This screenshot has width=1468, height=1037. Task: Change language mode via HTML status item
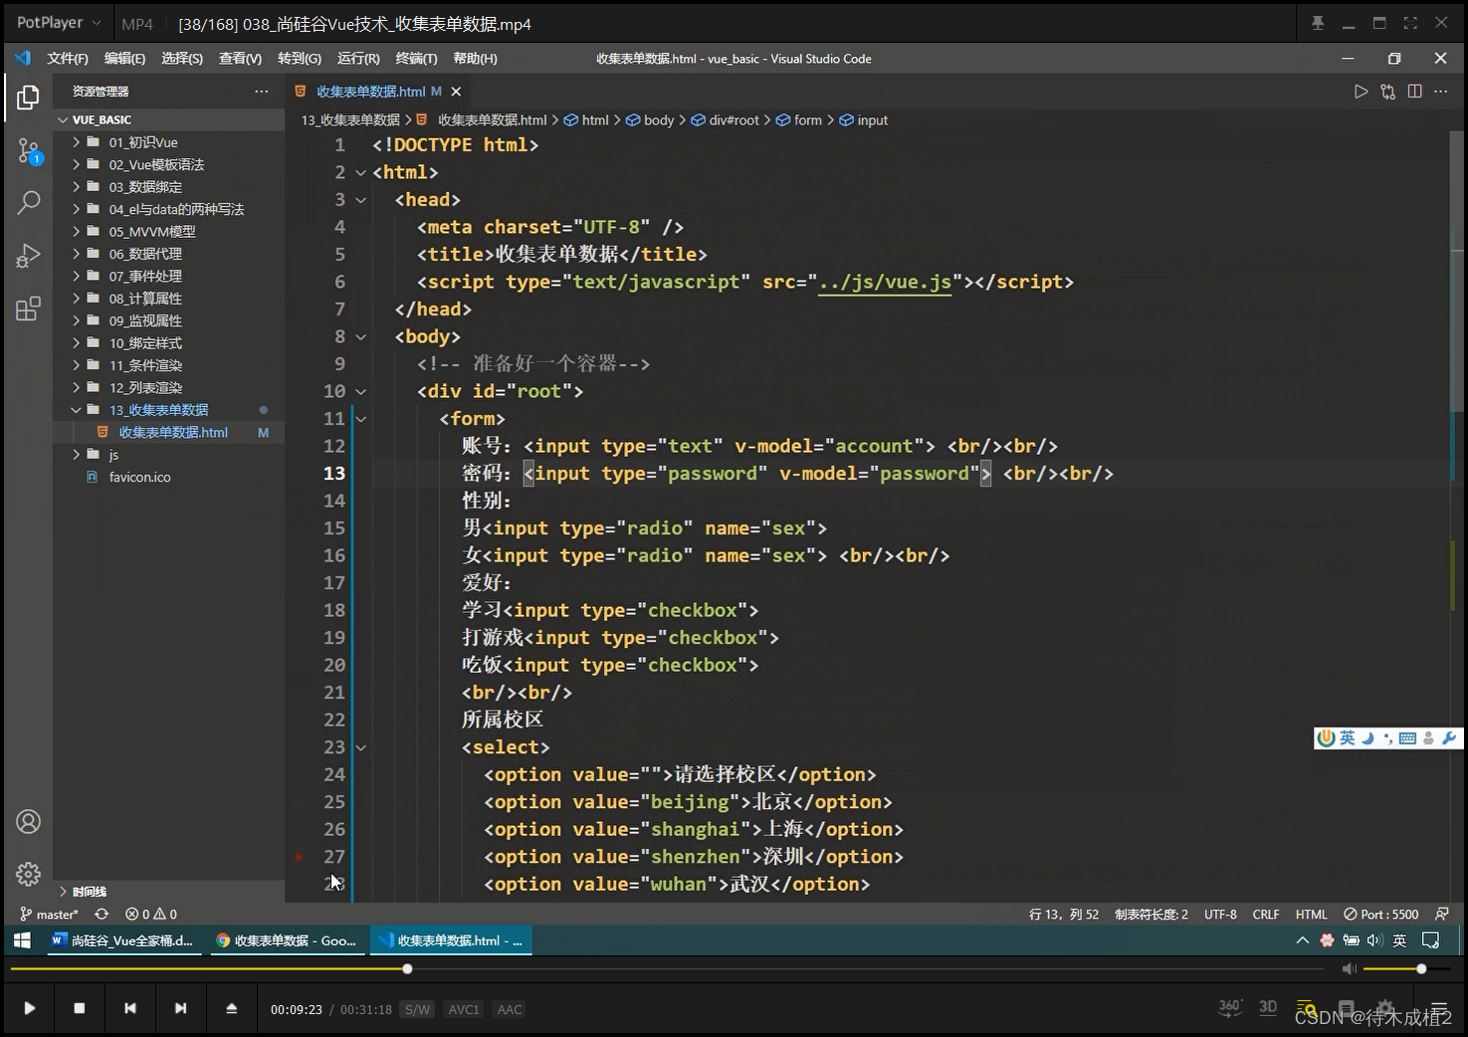(1311, 914)
